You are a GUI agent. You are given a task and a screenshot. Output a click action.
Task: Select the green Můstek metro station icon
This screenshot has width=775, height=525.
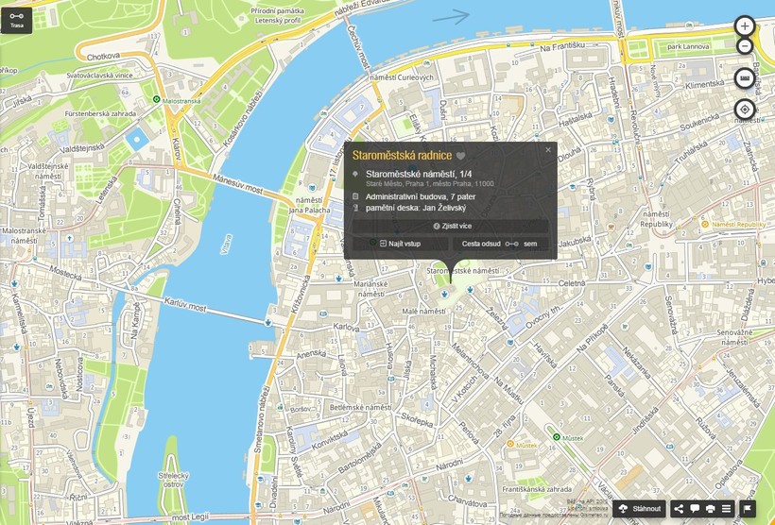click(557, 437)
